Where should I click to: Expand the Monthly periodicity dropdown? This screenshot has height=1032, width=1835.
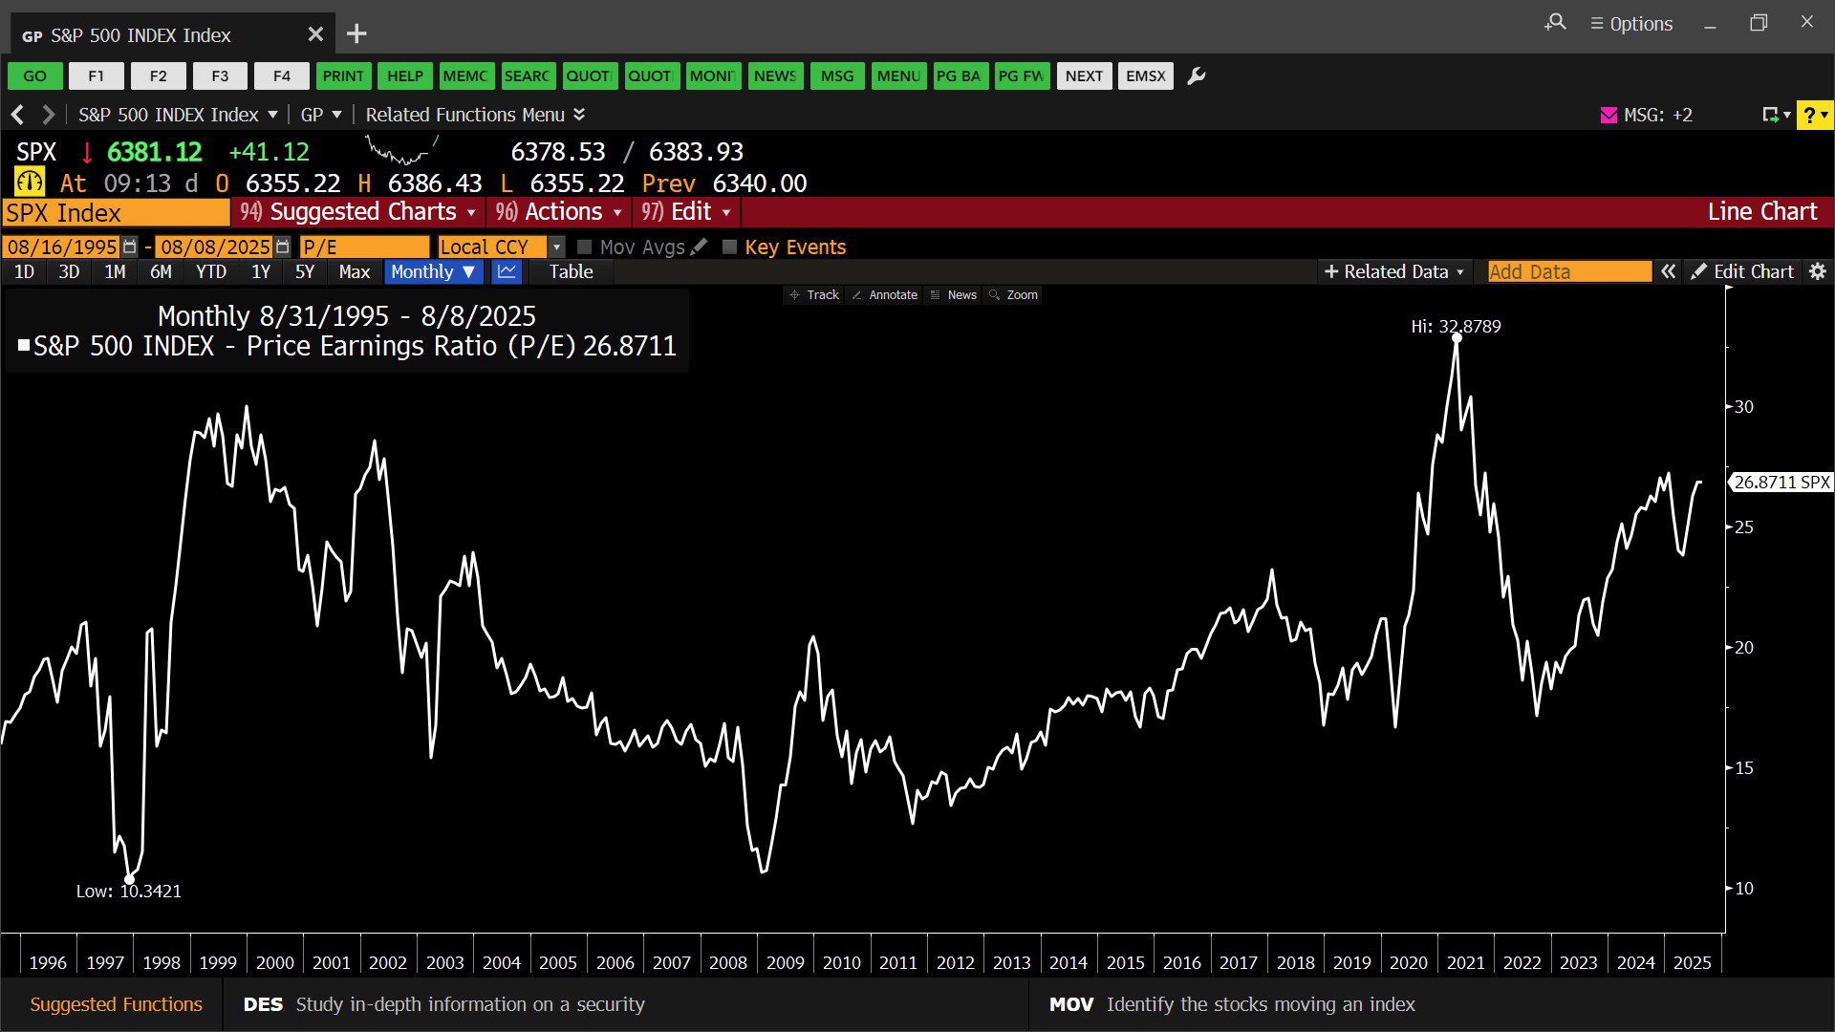tap(433, 271)
